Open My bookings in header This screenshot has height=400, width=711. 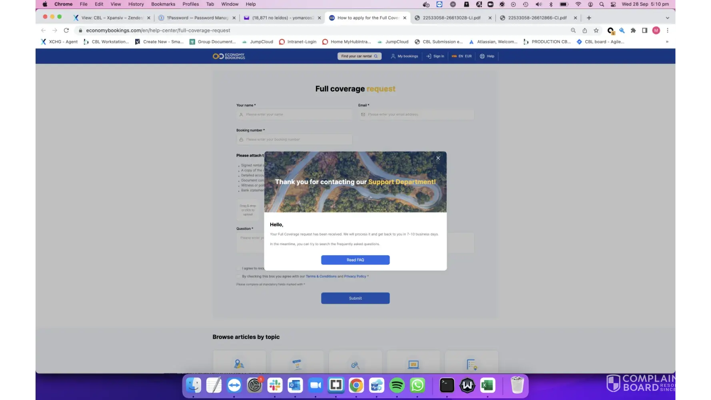pos(404,56)
